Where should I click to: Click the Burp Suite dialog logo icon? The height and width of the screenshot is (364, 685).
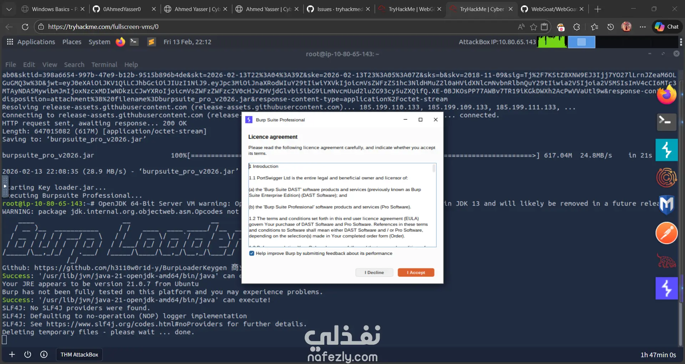pyautogui.click(x=249, y=120)
